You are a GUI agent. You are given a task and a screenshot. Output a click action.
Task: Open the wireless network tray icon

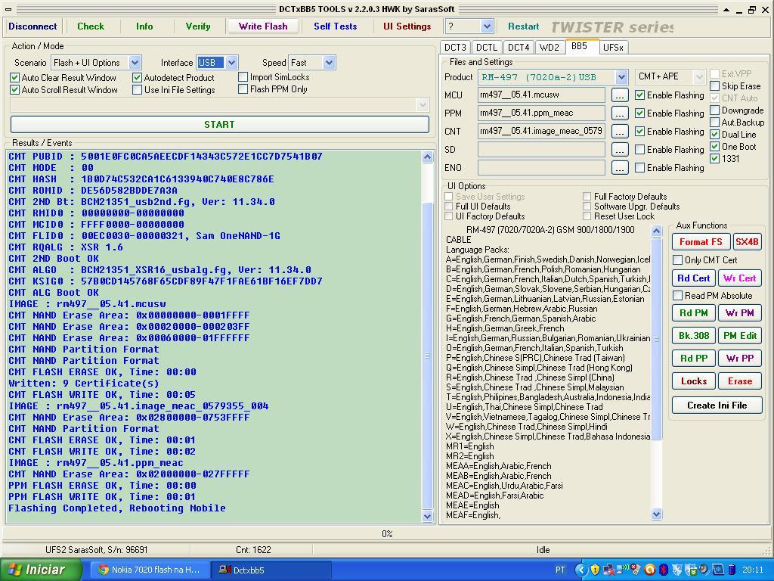[x=623, y=570]
